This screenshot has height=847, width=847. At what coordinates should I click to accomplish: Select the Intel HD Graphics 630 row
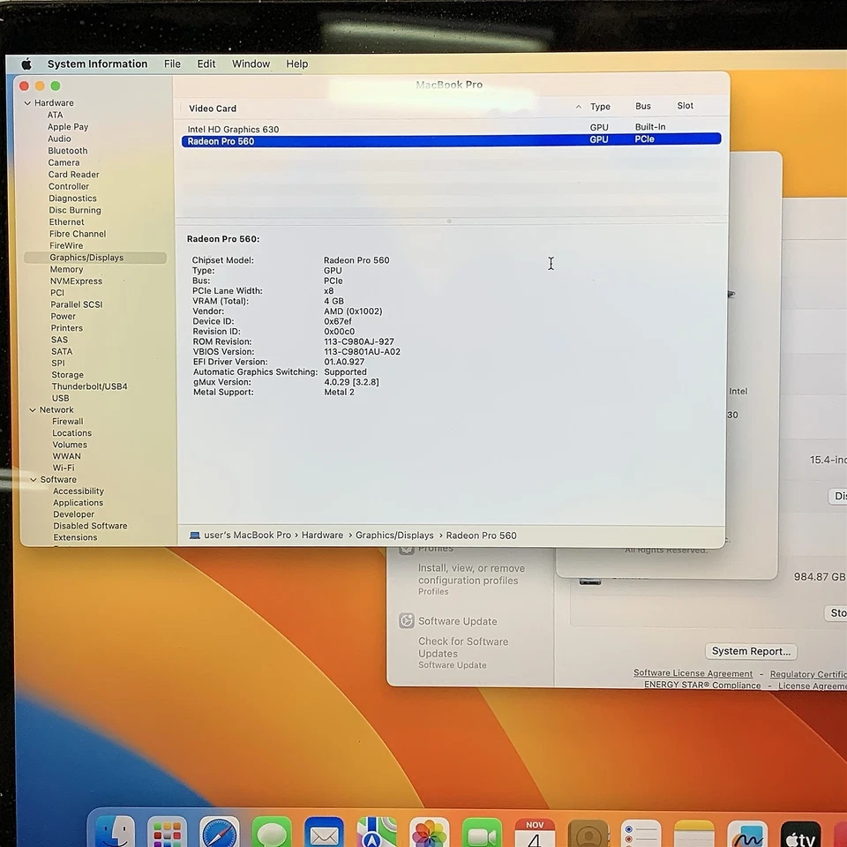point(353,127)
